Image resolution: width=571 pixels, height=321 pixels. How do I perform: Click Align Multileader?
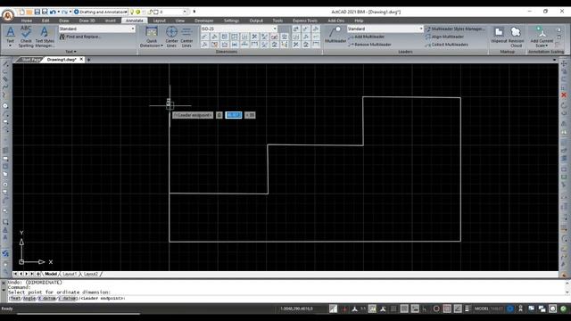444,37
